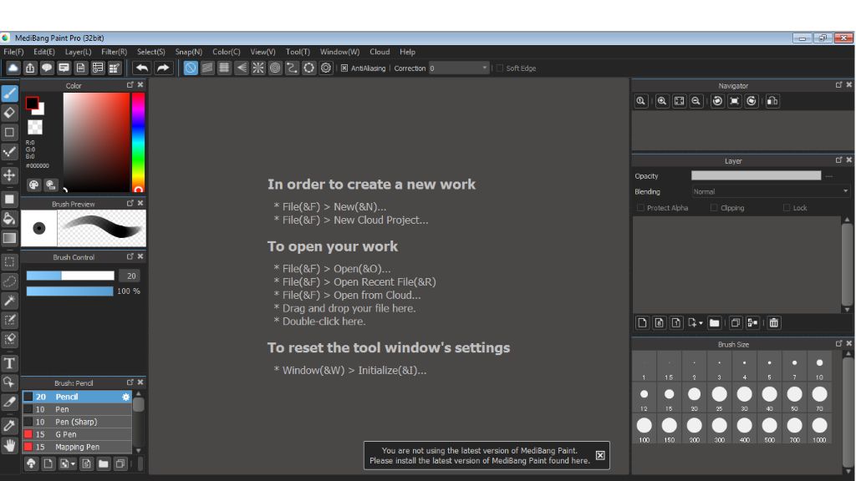Open the Filter(R) menu
Viewport: 856px width, 481px height.
click(114, 52)
